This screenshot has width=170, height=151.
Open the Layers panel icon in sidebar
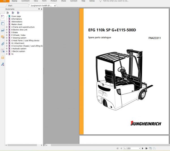click(x=3, y=30)
